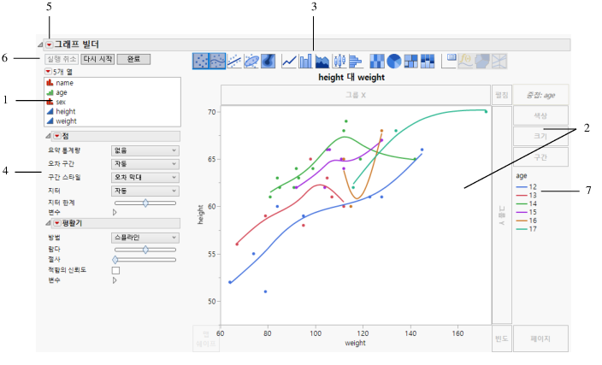Click the 빈도 drop zone
Image resolution: width=602 pixels, height=365 pixels.
pos(502,339)
